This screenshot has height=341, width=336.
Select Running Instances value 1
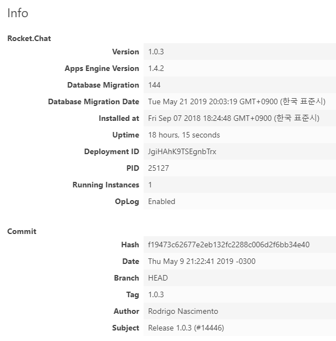coord(150,185)
